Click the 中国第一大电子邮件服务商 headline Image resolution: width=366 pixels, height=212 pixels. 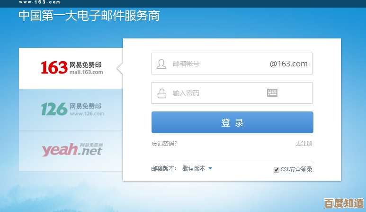pyautogui.click(x=89, y=16)
